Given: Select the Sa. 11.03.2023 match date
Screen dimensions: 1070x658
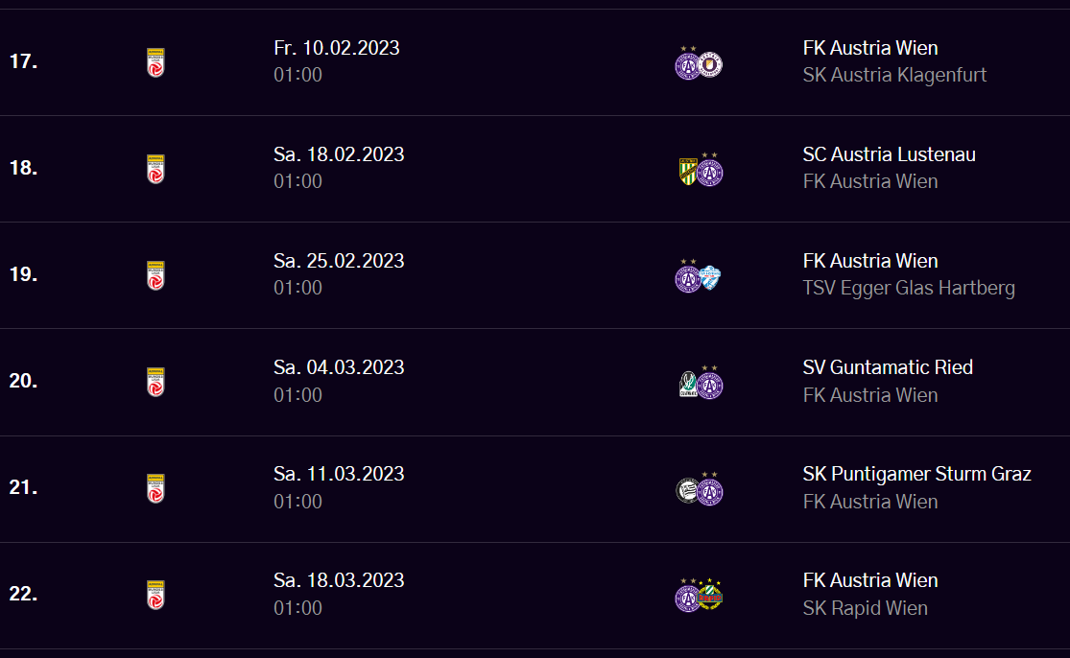Looking at the screenshot, I should click(339, 473).
